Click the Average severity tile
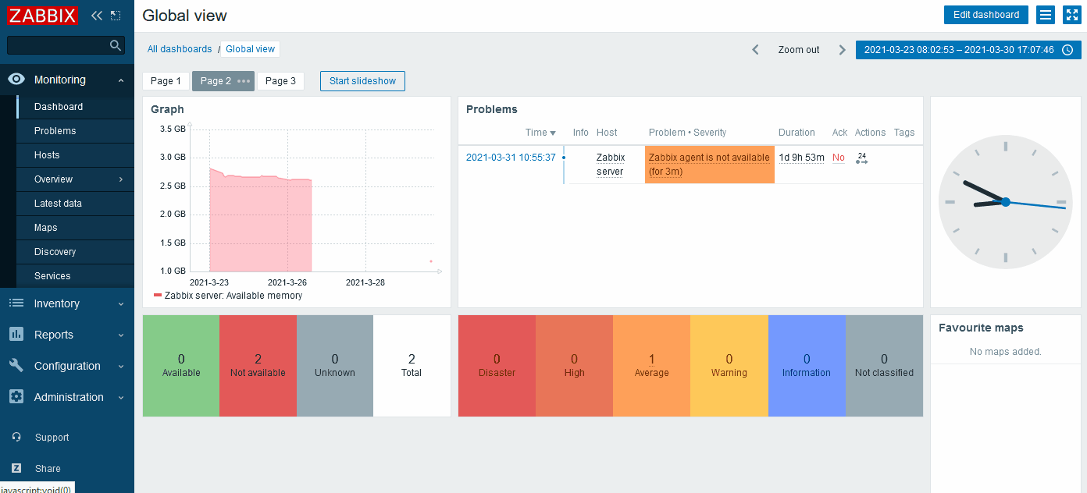Screen dimensions: 1087x493 pyautogui.click(x=651, y=366)
